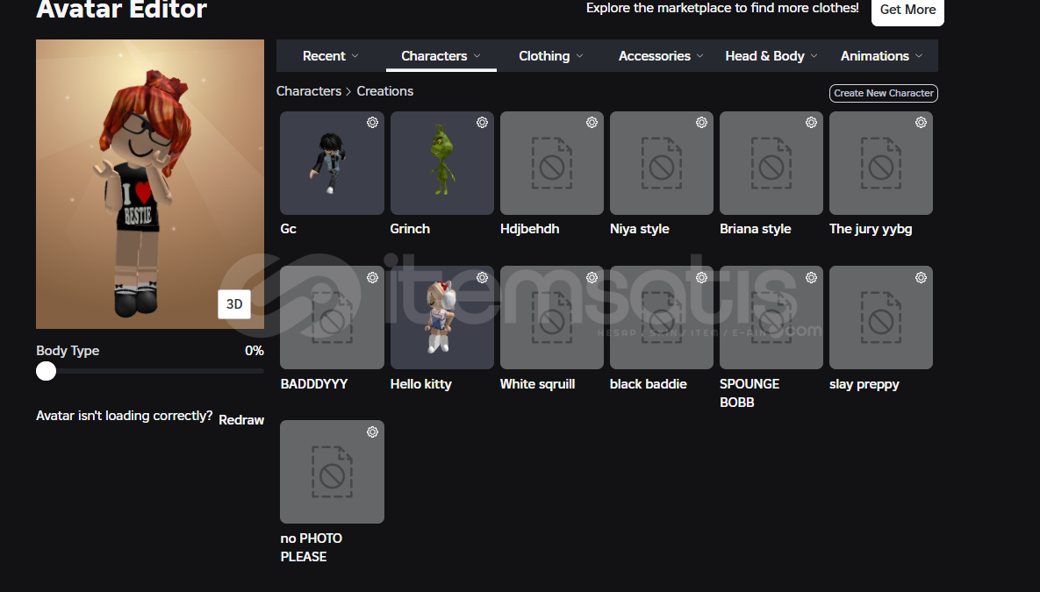Open gear settings on slay preppy

coord(921,278)
